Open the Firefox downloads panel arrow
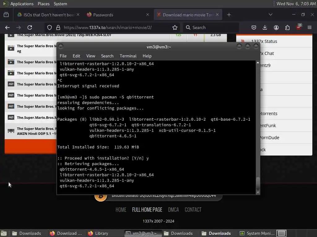Screen dimensions: 317x237 point(265,27)
